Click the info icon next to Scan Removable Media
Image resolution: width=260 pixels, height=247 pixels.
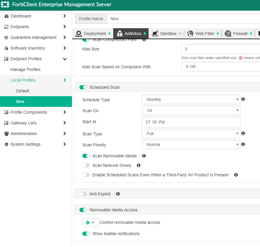tap(144, 156)
